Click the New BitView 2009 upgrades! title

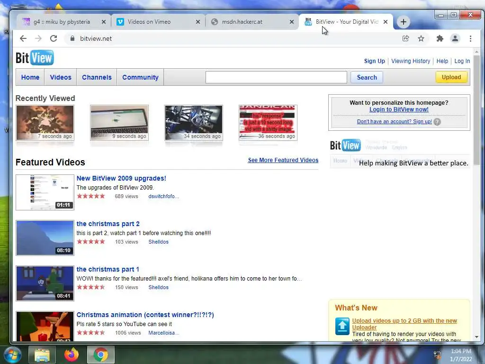(x=121, y=178)
